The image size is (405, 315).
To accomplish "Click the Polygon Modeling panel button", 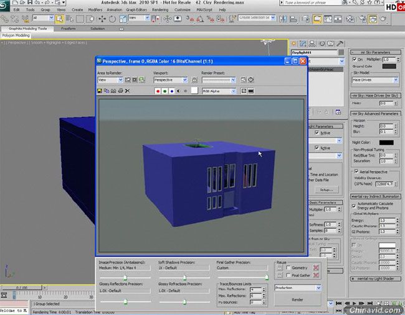I will (16, 35).
